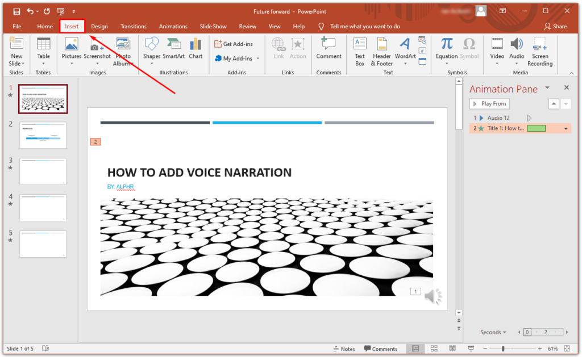582x357 pixels.
Task: Click zoom out minus button
Action: 485,349
